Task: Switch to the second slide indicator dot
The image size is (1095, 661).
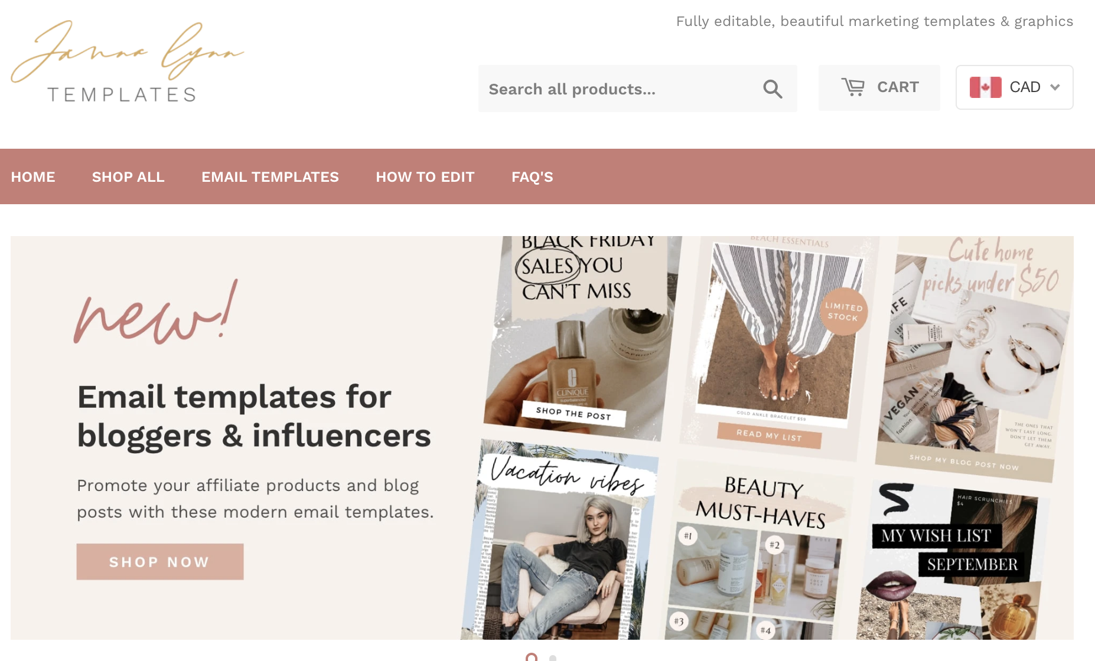Action: [x=553, y=658]
